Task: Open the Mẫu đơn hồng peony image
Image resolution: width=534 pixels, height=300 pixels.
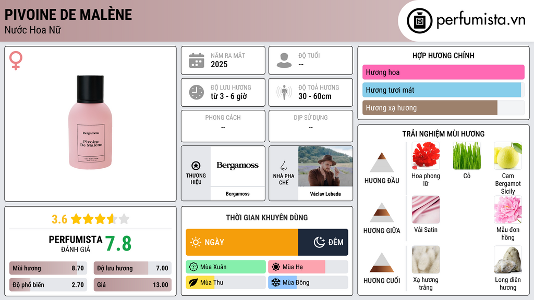Action: [x=508, y=209]
